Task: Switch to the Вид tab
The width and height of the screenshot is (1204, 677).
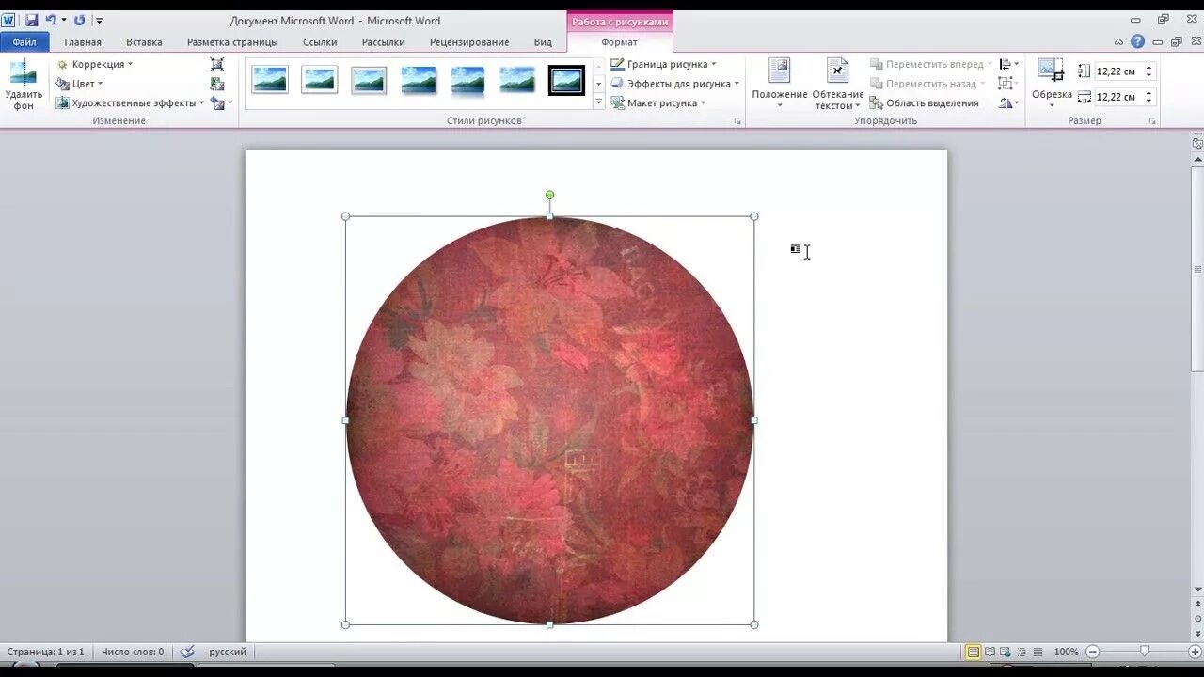Action: pyautogui.click(x=543, y=42)
